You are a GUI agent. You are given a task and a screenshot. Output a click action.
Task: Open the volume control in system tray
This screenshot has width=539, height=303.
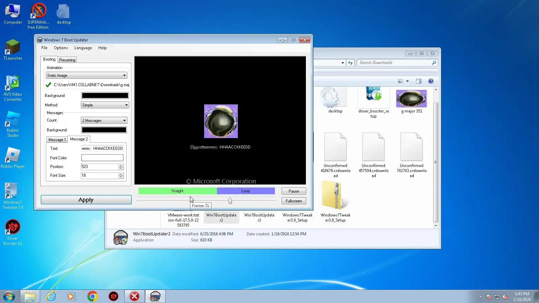click(x=505, y=297)
